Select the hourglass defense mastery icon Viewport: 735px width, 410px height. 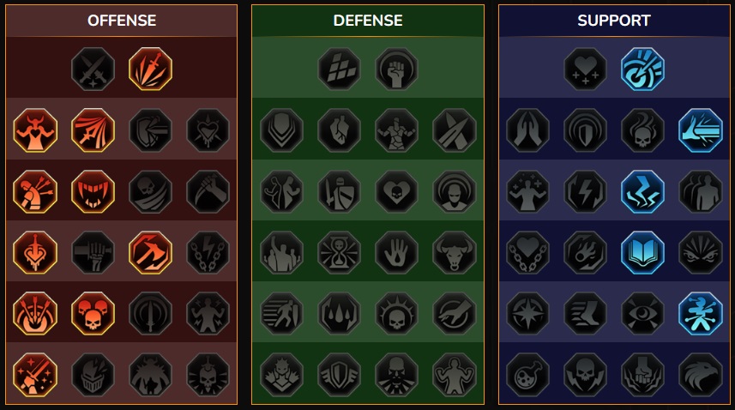point(339,252)
